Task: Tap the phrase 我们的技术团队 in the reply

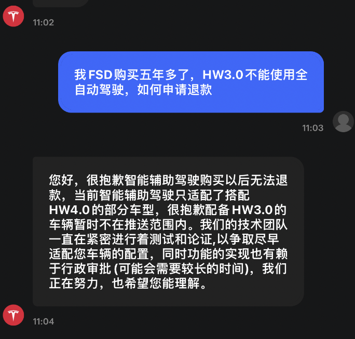Action: click(243, 224)
